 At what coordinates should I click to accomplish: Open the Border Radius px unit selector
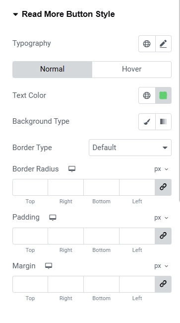[x=161, y=169]
